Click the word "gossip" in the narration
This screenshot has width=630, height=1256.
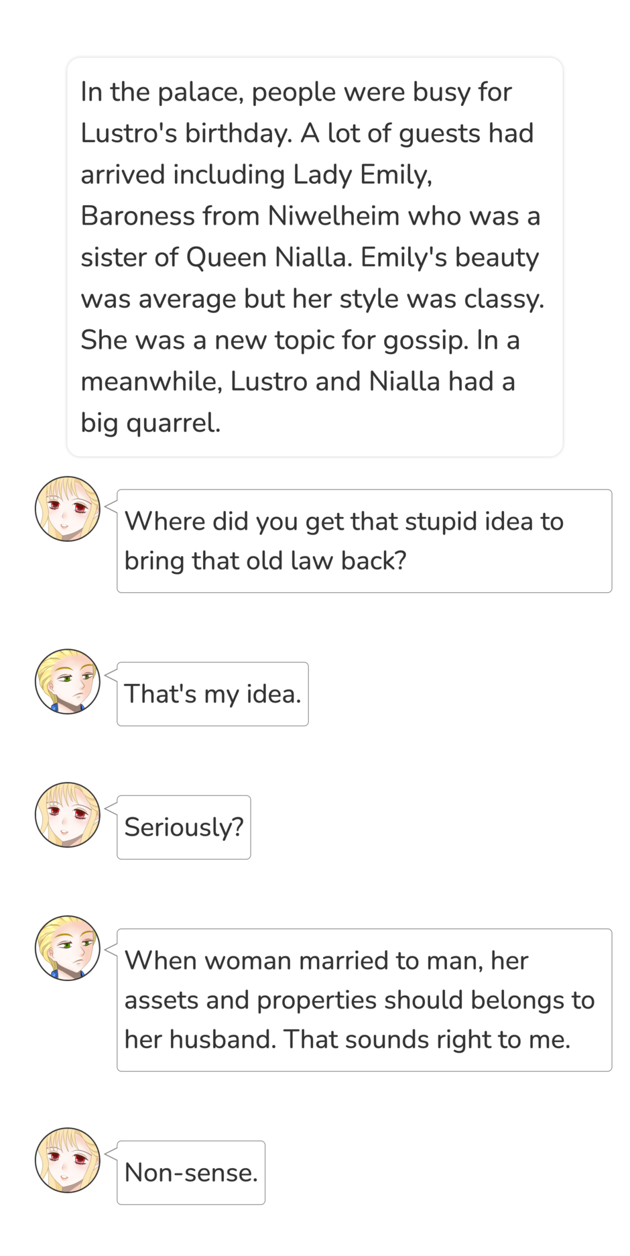pyautogui.click(x=425, y=341)
